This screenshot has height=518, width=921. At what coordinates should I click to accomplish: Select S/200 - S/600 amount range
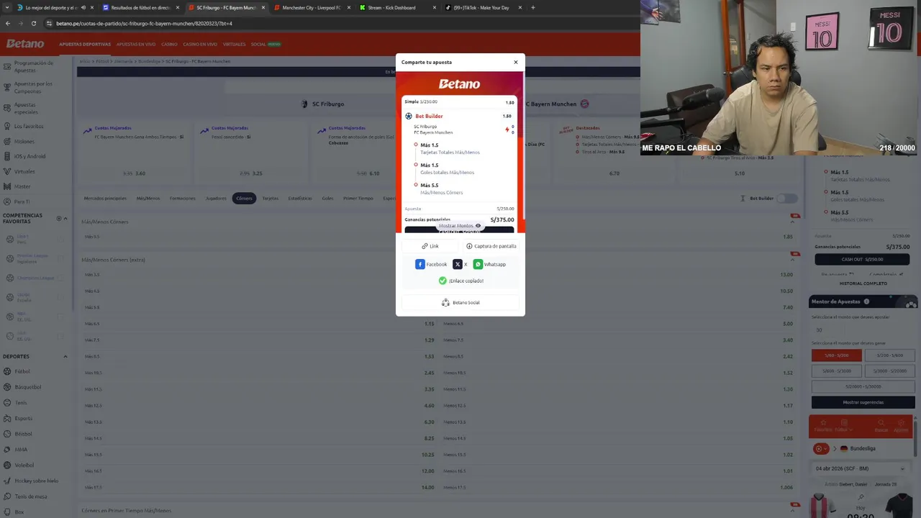click(889, 355)
